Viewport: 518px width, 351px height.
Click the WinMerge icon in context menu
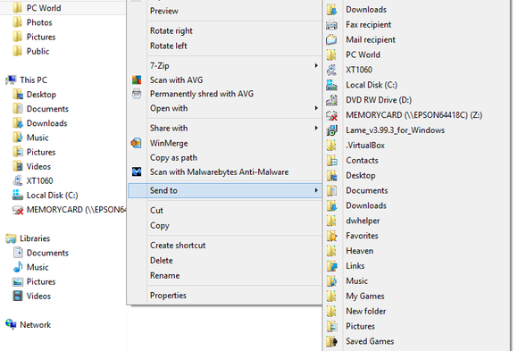(x=136, y=143)
